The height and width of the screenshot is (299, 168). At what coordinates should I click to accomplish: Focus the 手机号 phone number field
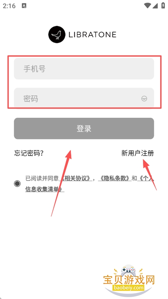(84, 69)
